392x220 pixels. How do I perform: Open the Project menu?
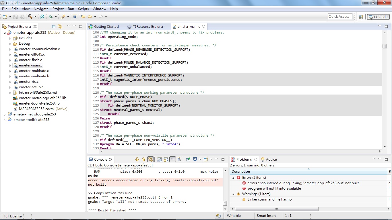tap(58, 9)
